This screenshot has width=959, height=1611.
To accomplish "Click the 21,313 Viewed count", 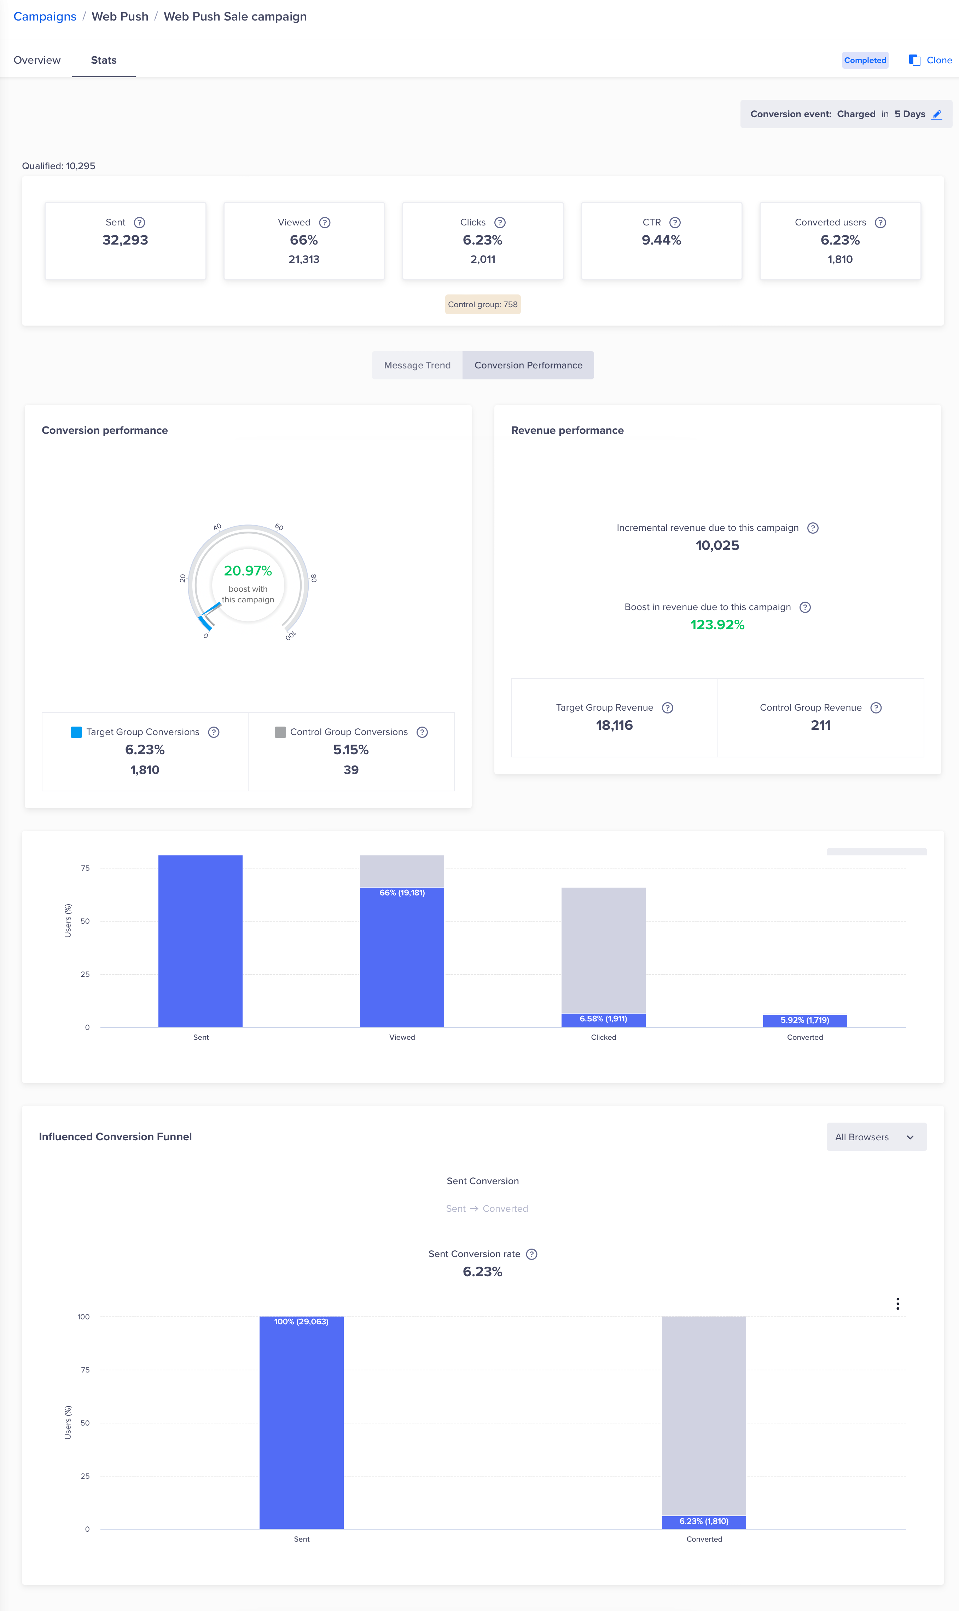I will (x=304, y=259).
